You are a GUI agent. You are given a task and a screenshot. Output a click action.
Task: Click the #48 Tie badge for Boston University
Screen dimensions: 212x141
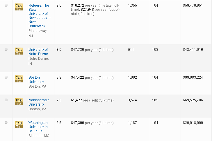click(19, 79)
